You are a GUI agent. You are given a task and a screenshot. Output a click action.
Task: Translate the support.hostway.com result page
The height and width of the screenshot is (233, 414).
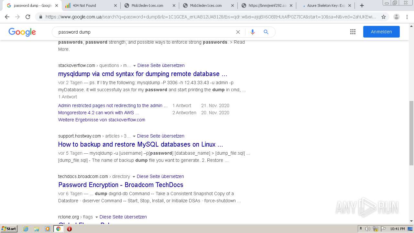(x=161, y=136)
